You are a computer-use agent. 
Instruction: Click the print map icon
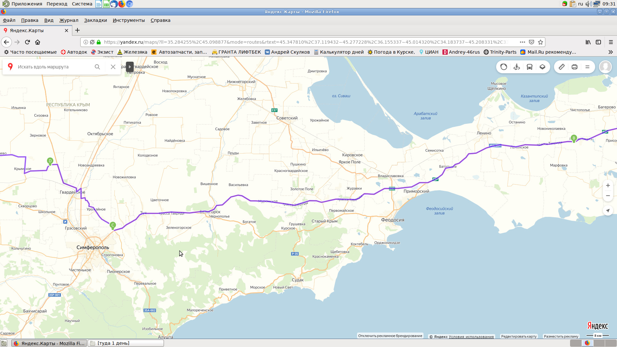pos(575,67)
